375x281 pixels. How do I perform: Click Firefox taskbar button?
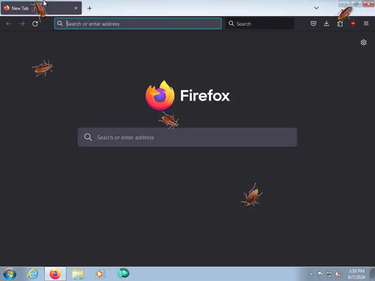point(55,274)
